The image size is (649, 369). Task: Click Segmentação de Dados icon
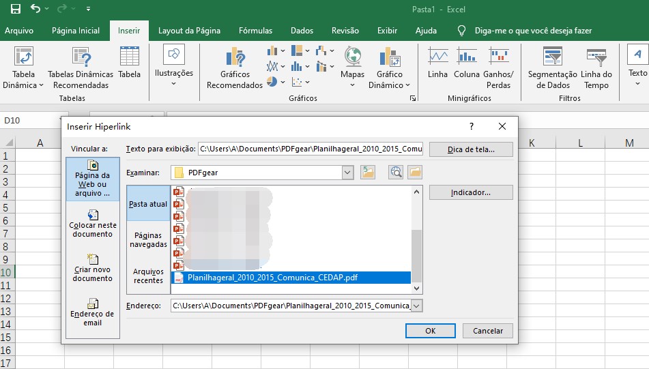click(553, 57)
